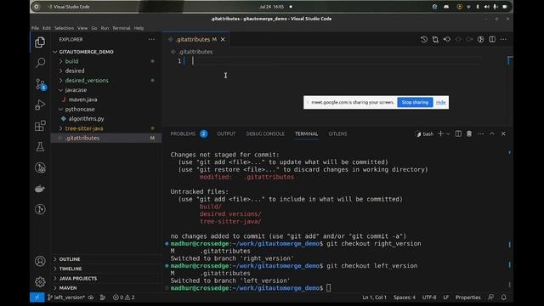Click the Hide link in sharing banner
The height and width of the screenshot is (306, 544).
(440, 102)
